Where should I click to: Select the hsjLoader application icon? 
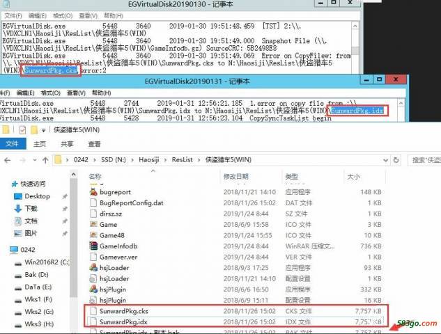coord(93,268)
